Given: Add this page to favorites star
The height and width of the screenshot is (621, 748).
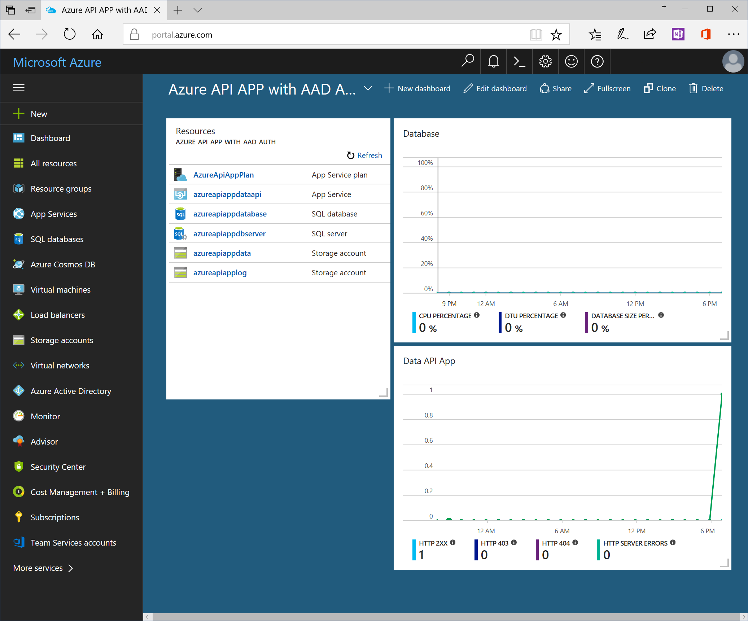Looking at the screenshot, I should [556, 35].
